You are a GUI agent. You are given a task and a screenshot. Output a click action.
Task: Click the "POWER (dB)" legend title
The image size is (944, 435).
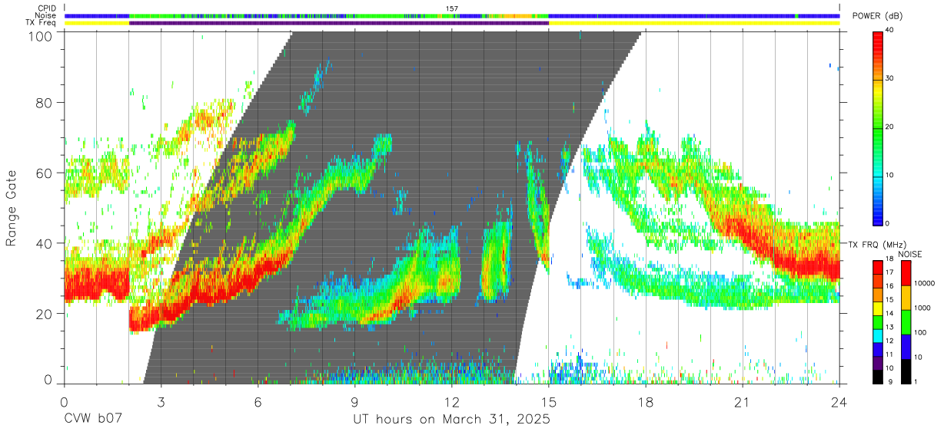[x=878, y=16]
